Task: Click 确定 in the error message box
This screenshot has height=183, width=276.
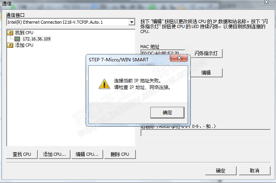Action: click(x=167, y=113)
